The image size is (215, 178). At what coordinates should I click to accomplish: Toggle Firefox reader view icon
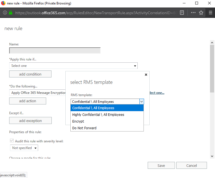pos(182,13)
